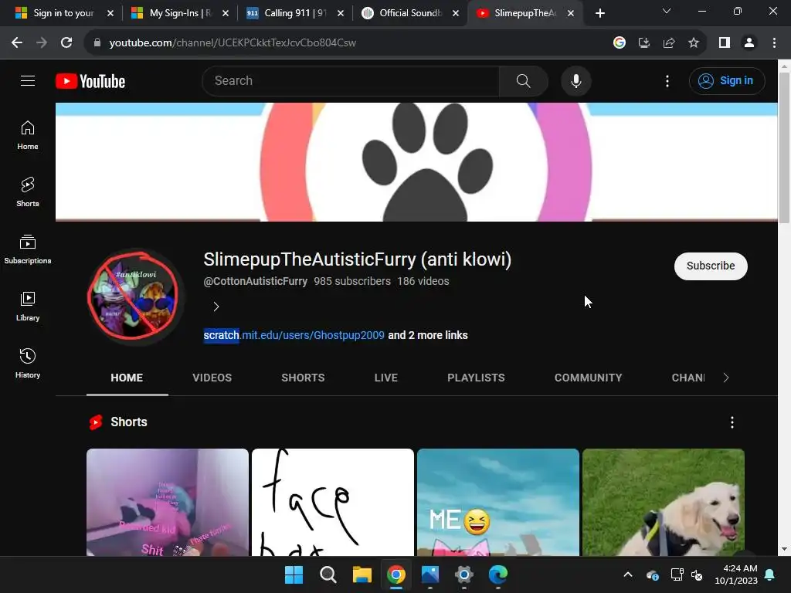Share this page from address bar
The height and width of the screenshot is (593, 791).
coord(669,43)
